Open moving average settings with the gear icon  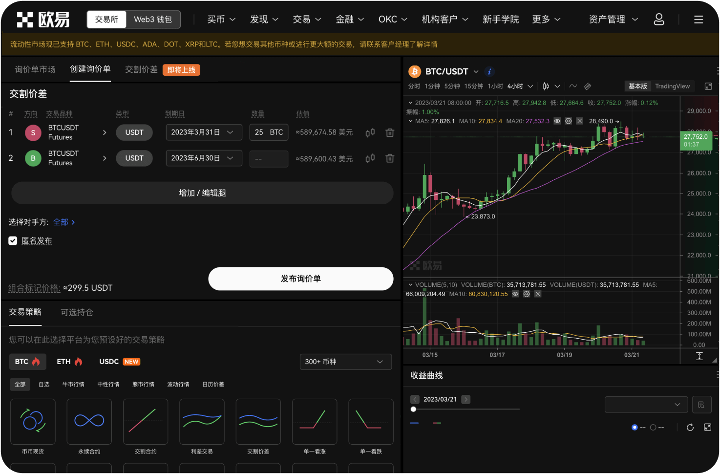point(568,121)
